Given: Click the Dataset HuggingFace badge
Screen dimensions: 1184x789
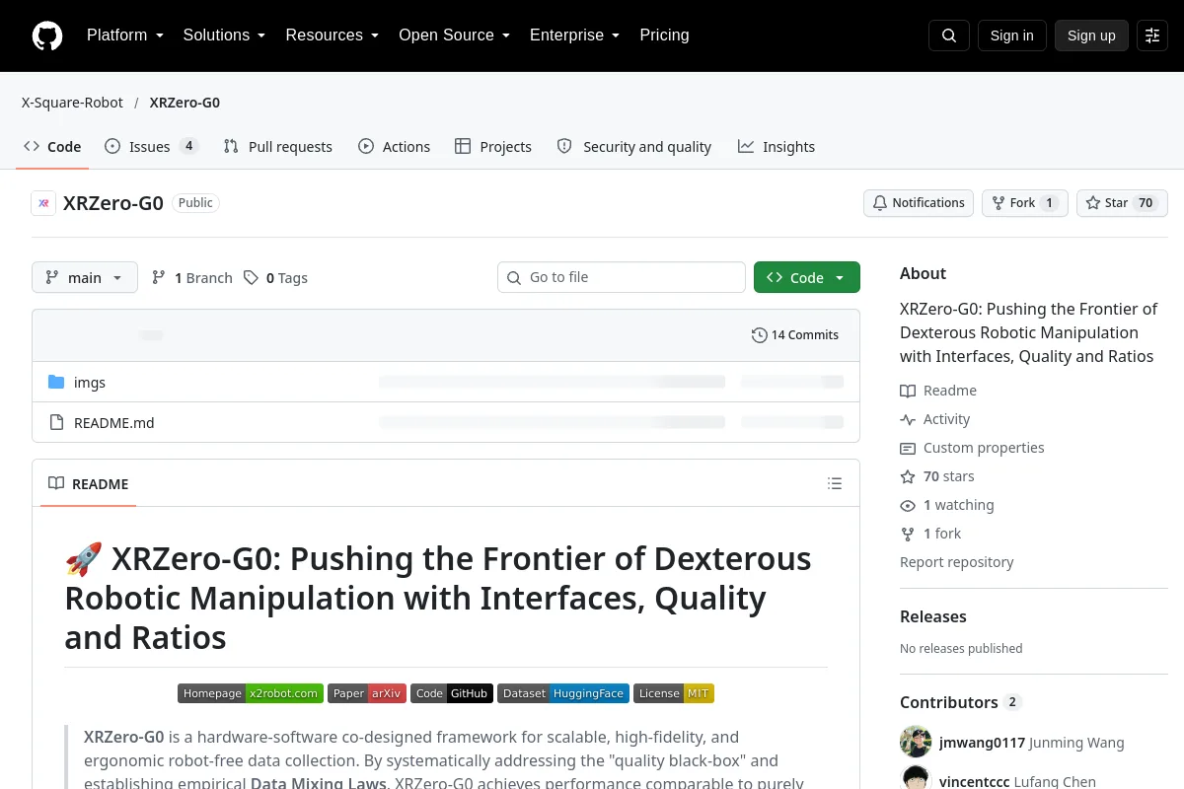Looking at the screenshot, I should (563, 693).
